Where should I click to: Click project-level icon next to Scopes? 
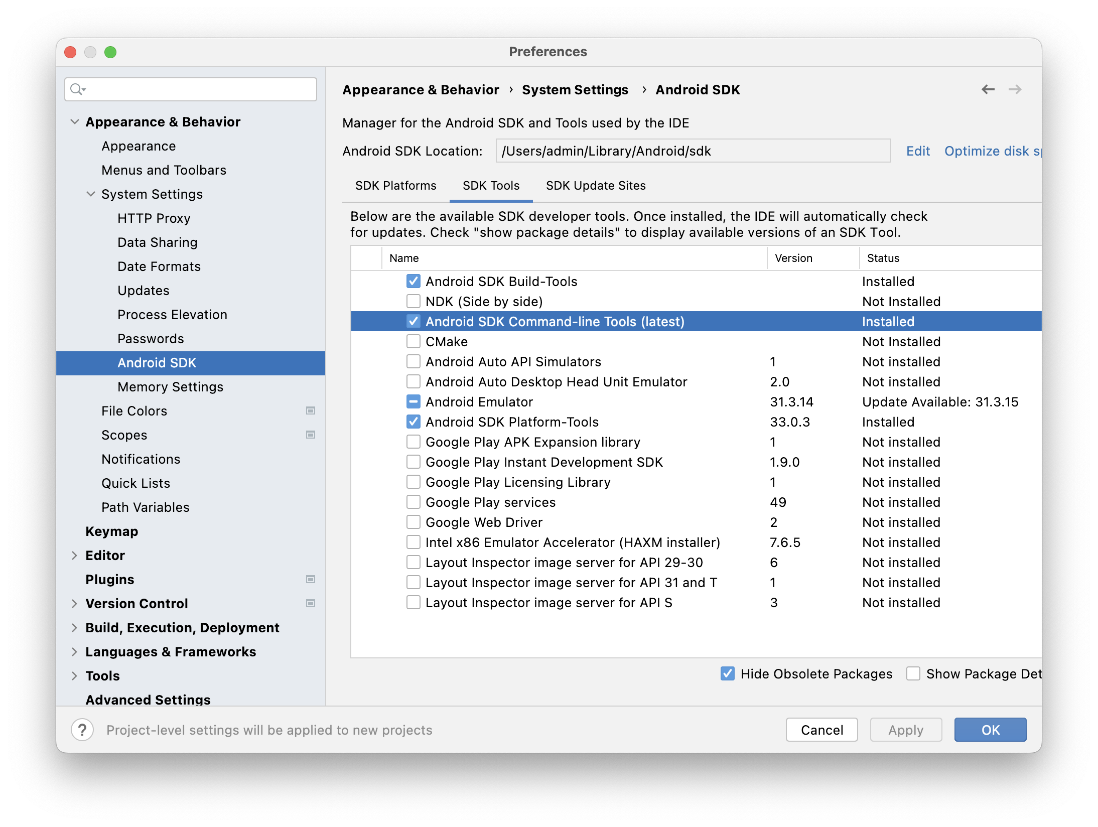[311, 435]
